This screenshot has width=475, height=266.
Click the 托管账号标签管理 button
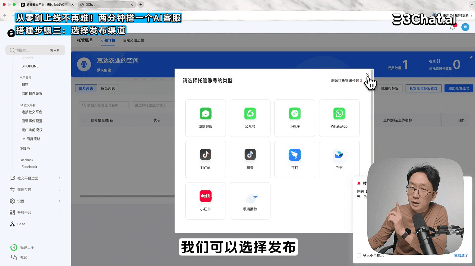[x=423, y=88]
